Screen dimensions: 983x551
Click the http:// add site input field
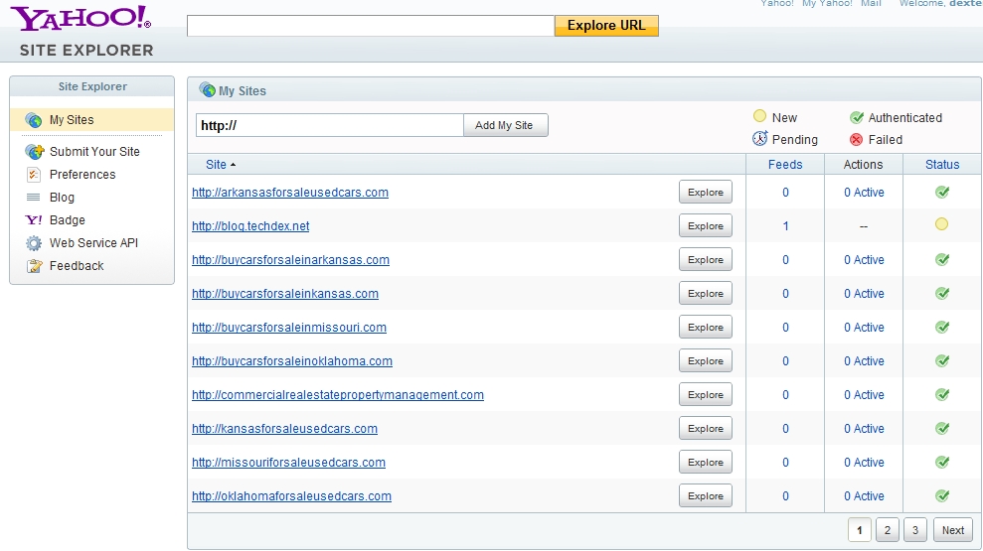click(330, 125)
